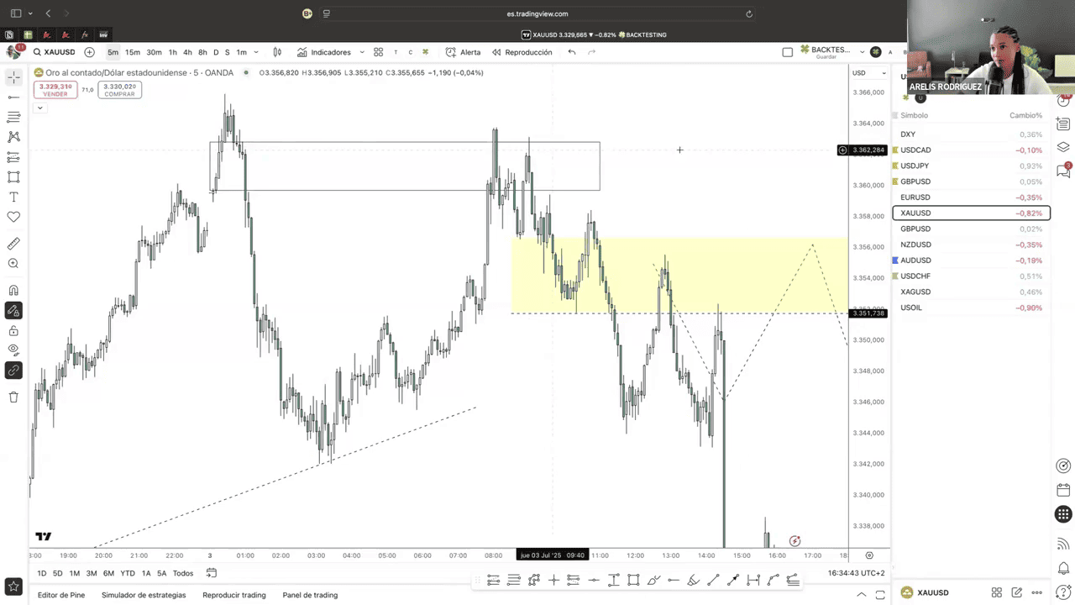Toggle magnet mode in left toolbar

tap(13, 291)
